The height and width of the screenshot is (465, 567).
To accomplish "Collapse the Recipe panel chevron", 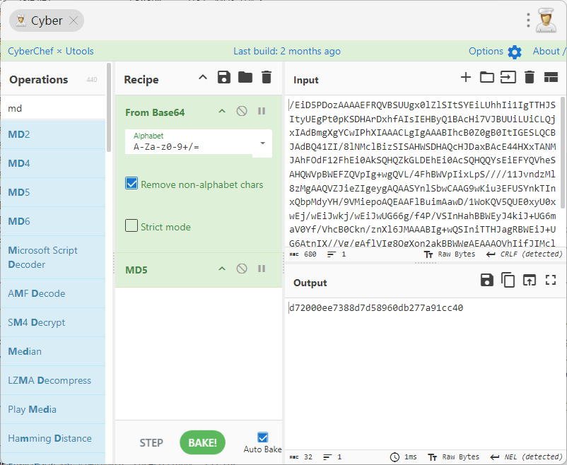I will click(203, 77).
